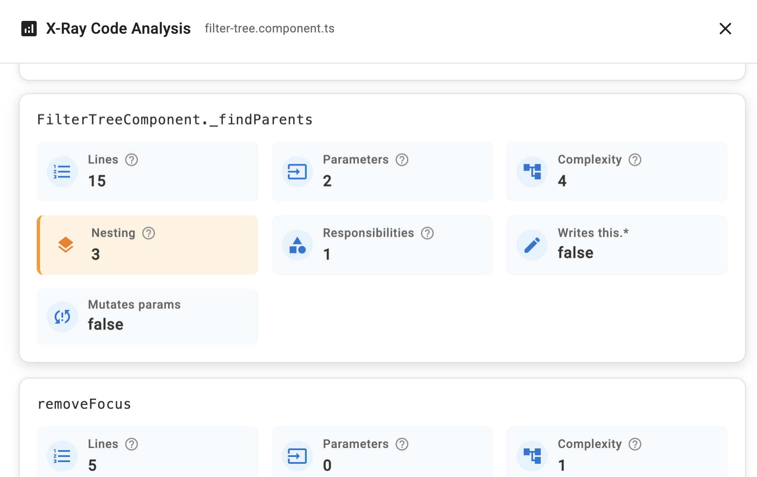Click the Writes this.* pencil icon
Image resolution: width=757 pixels, height=477 pixels.
(532, 245)
